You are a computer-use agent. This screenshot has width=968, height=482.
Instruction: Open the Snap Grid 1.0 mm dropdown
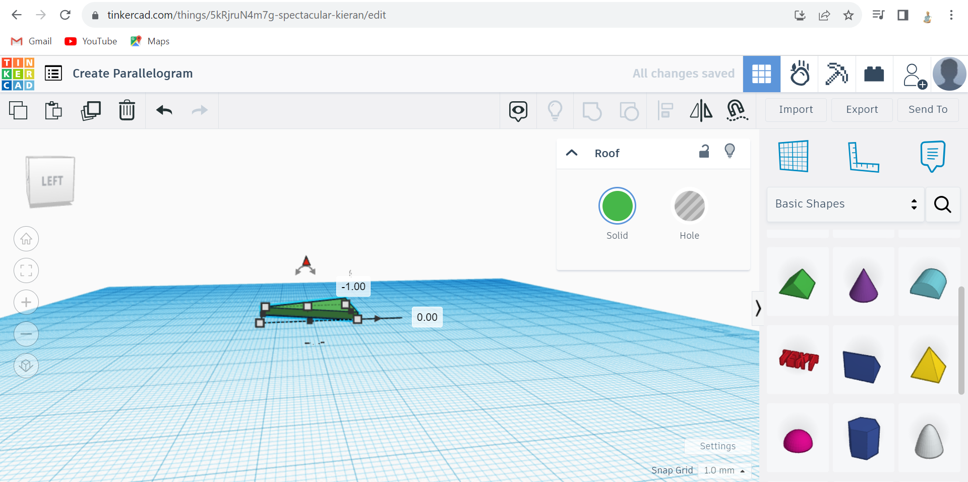(x=724, y=470)
